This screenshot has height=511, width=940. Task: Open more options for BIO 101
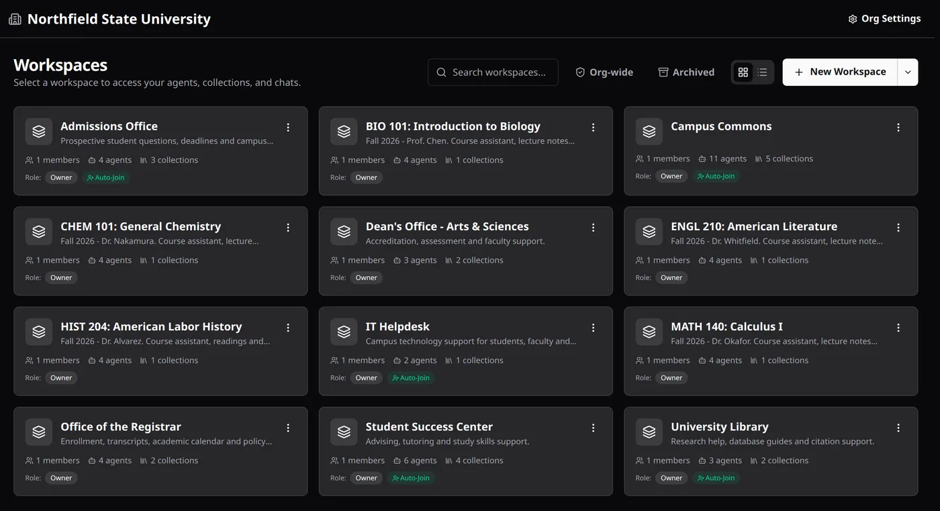594,128
